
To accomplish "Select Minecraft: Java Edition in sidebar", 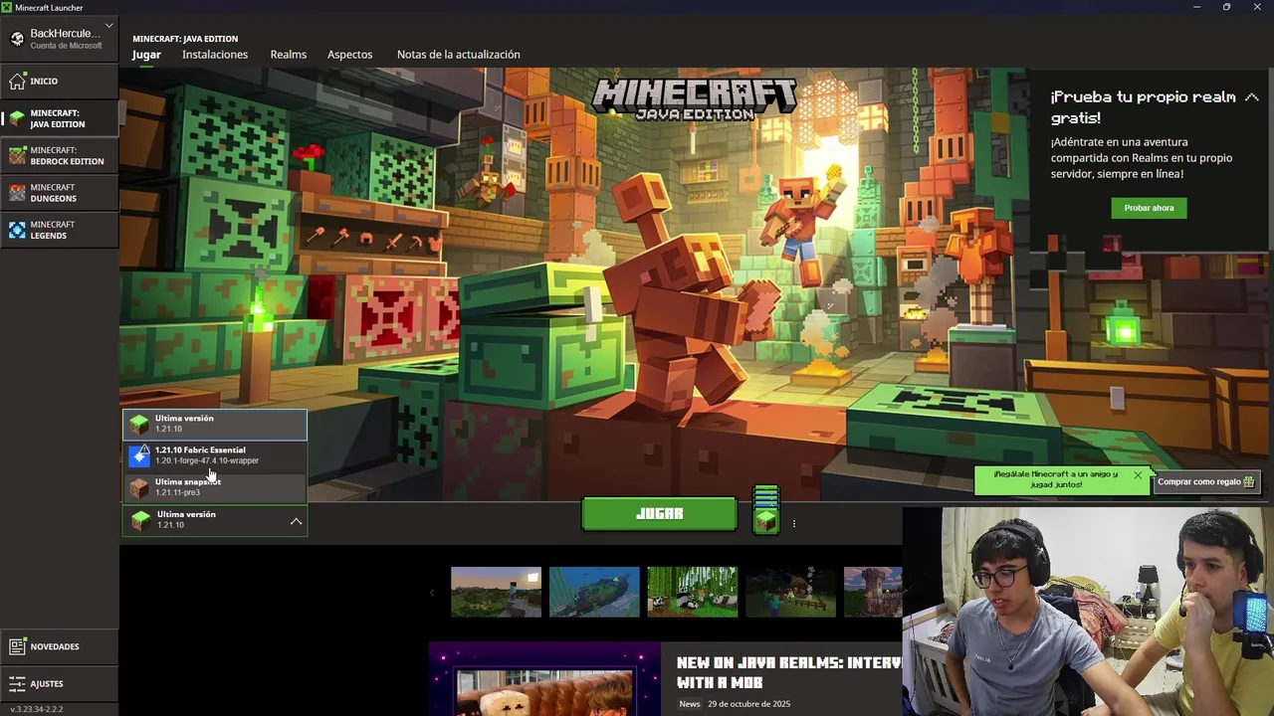I will coord(60,118).
